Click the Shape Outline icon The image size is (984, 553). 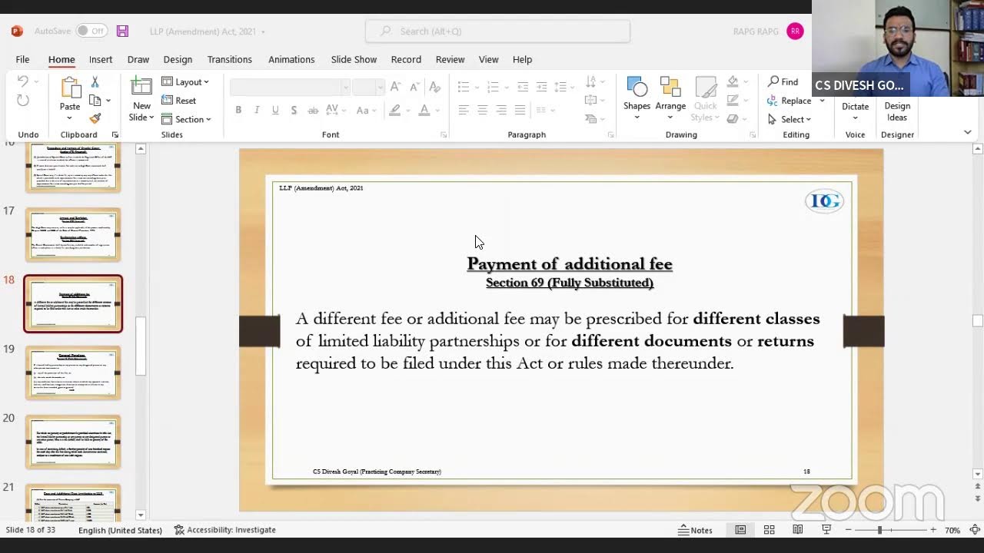point(733,101)
